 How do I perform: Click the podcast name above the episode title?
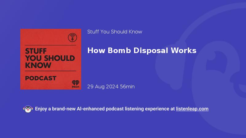click(x=115, y=32)
